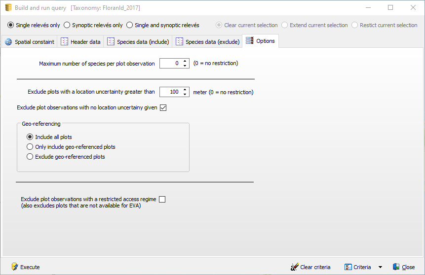
Task: Click the location uncertainty input field
Action: tap(170, 92)
